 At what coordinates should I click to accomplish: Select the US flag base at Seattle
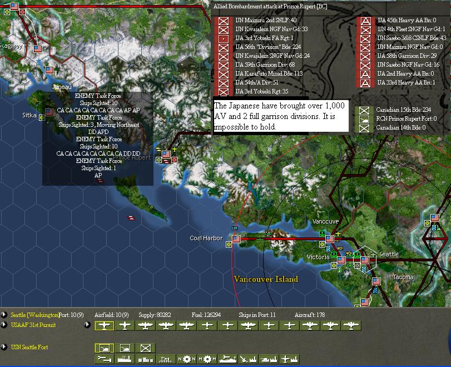(365, 260)
